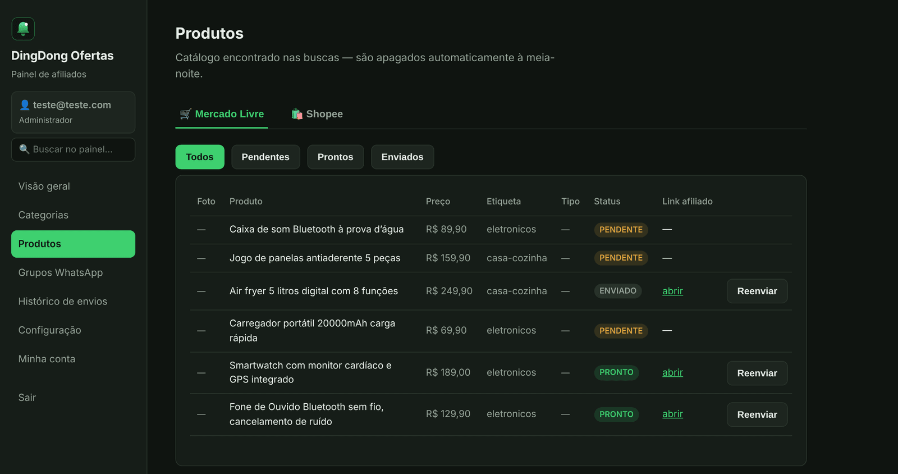Open the abrir link for Air fryer
The image size is (898, 474).
click(x=672, y=291)
